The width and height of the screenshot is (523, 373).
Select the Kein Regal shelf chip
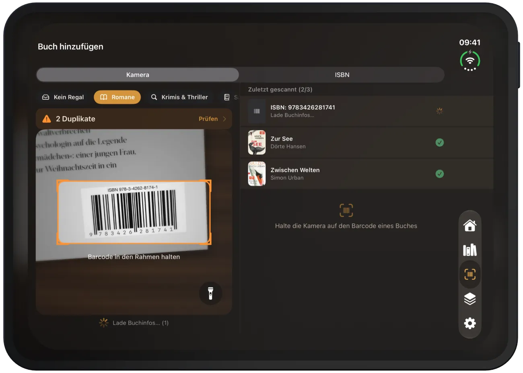(x=63, y=97)
